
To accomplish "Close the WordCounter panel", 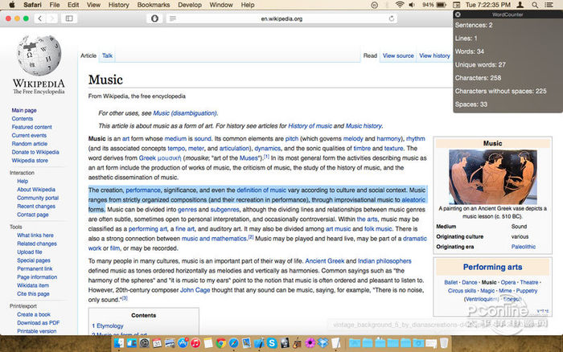I will pyautogui.click(x=458, y=14).
